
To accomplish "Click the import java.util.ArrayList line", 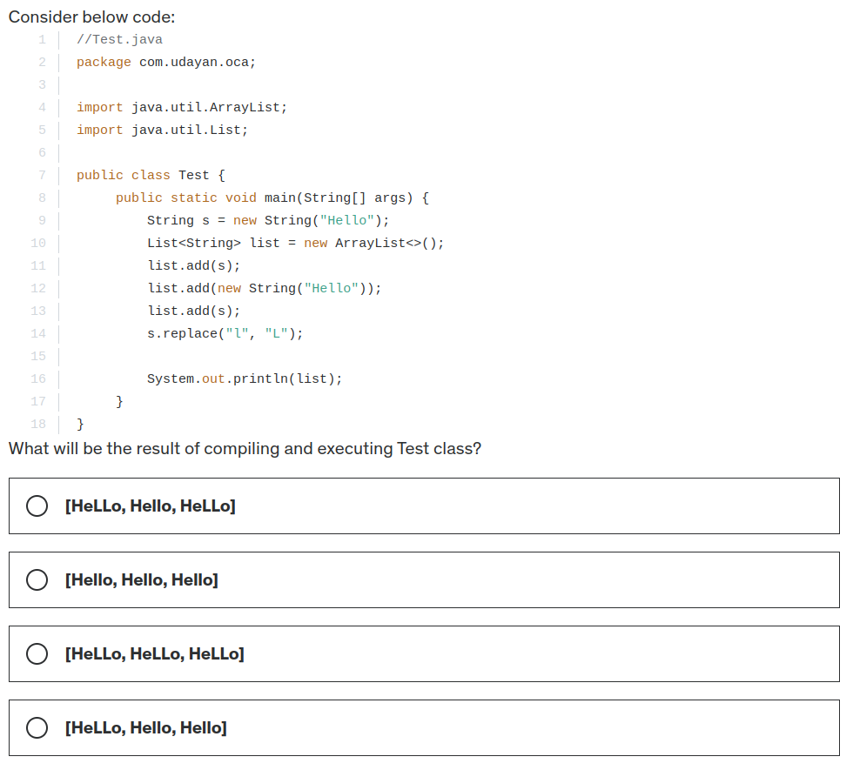I will [181, 107].
